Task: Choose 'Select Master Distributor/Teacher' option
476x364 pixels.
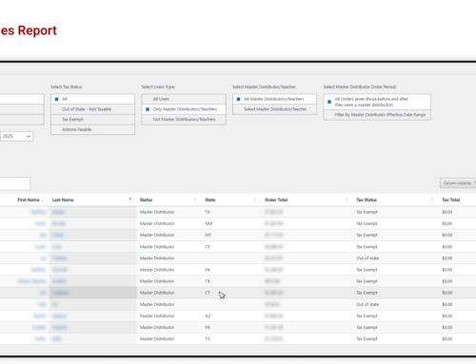Action: pyautogui.click(x=274, y=109)
